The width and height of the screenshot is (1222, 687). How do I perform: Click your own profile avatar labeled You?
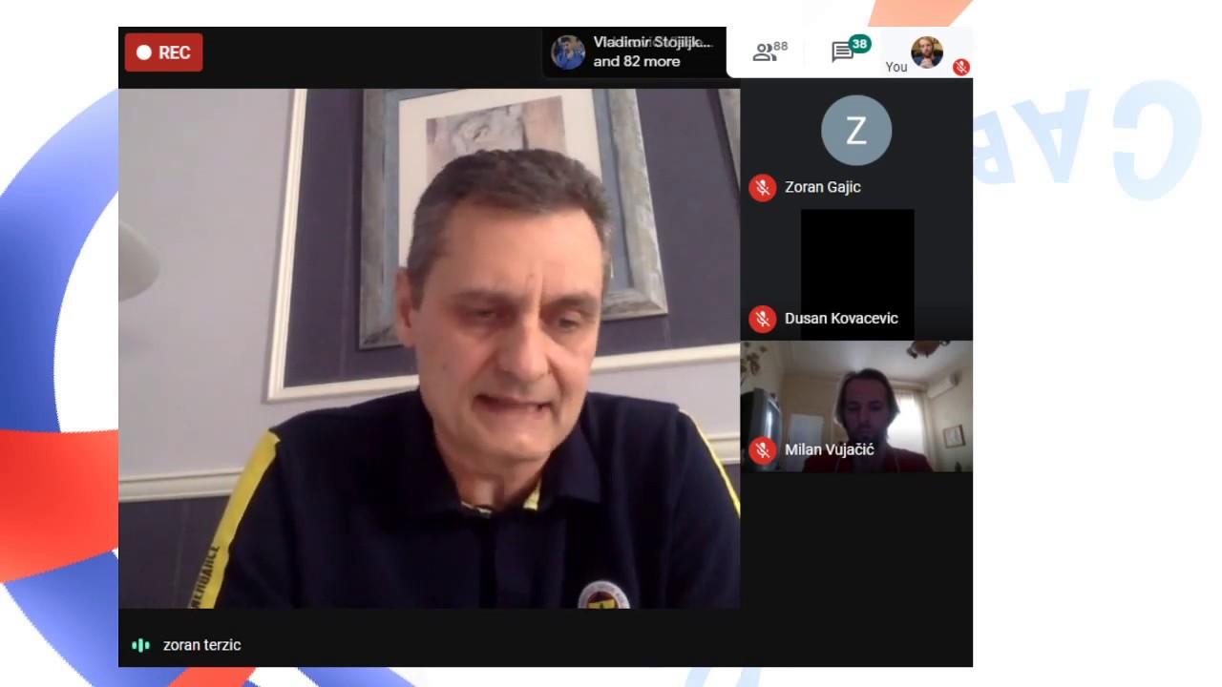(926, 52)
